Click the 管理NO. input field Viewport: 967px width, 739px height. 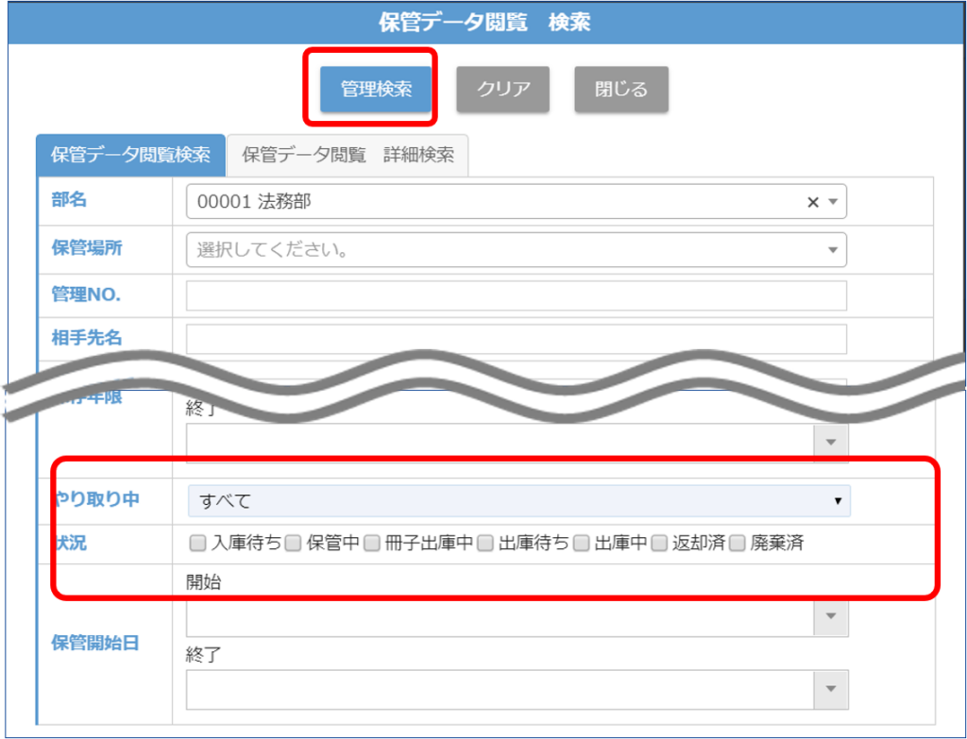tap(516, 295)
